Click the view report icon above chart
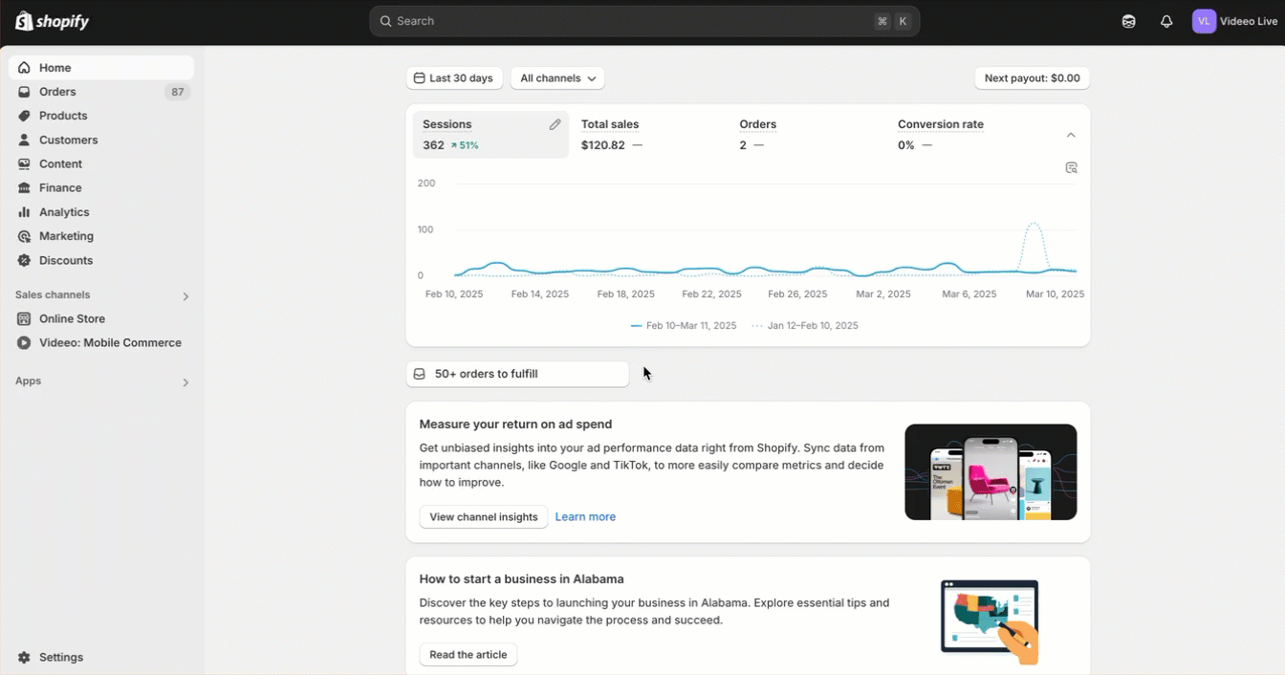Screen dimensions: 1285x675 (x=1071, y=167)
